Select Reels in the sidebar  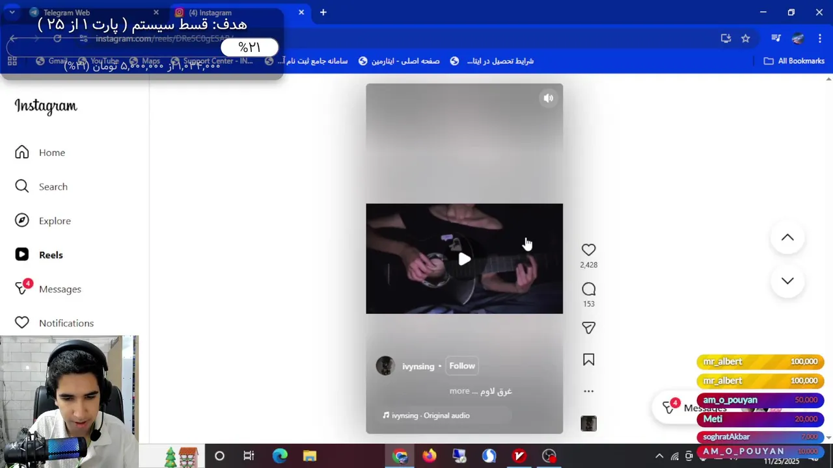(39, 255)
